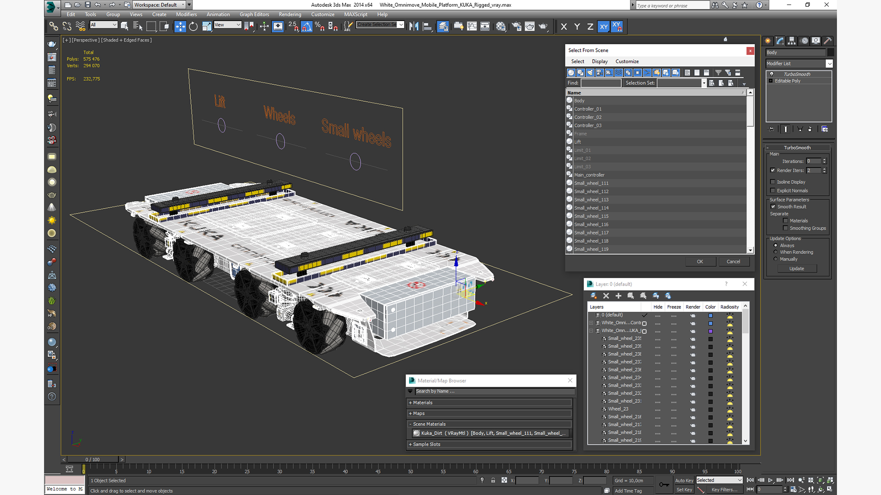Image resolution: width=881 pixels, height=495 pixels.
Task: Click the Set Keys key icon
Action: coord(664,484)
